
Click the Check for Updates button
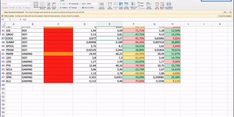[225, 16]
